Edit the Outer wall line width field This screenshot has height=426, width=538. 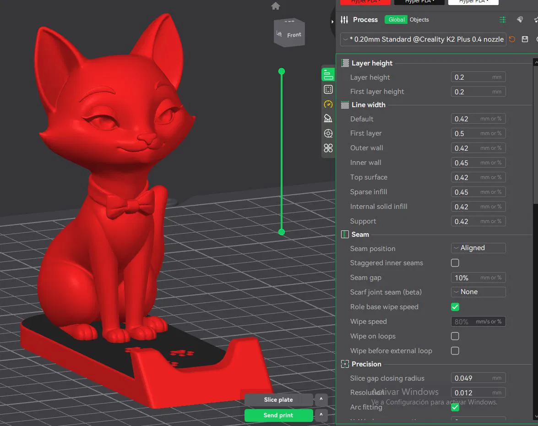tap(478, 148)
